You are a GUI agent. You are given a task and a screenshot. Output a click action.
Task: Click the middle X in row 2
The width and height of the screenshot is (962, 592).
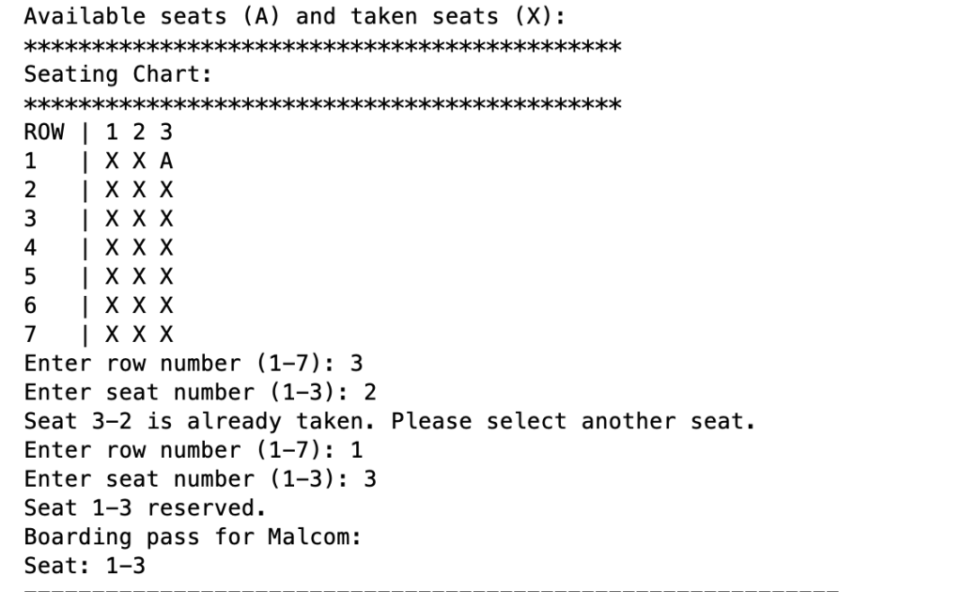(139, 190)
